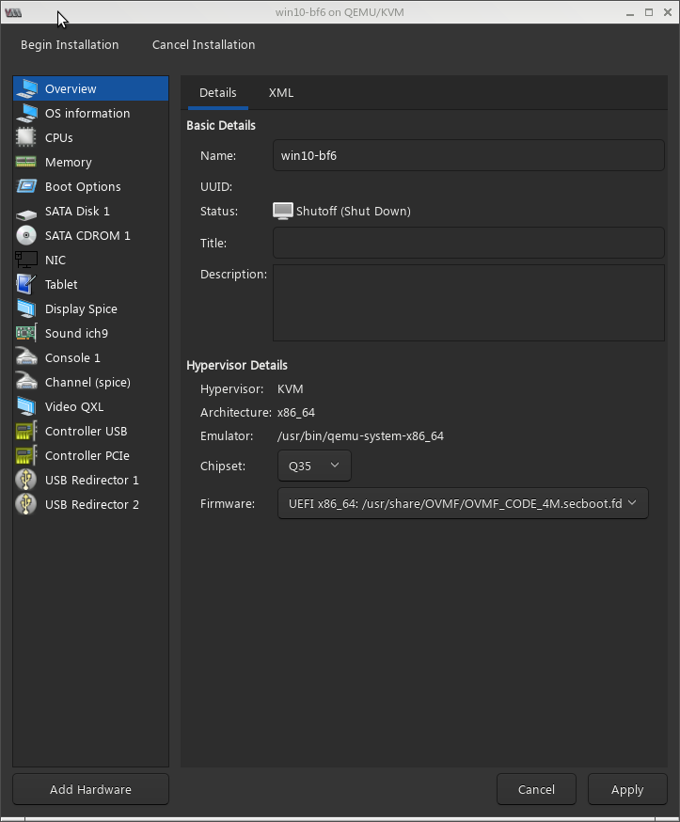Select the NIC network card icon

(26, 260)
